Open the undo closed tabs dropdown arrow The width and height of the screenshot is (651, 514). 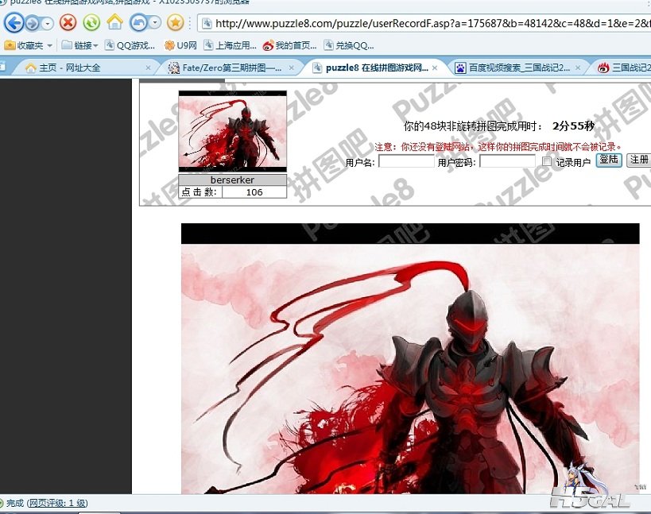(x=154, y=22)
